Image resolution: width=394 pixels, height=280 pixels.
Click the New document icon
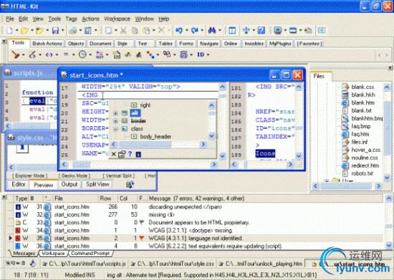10,31
